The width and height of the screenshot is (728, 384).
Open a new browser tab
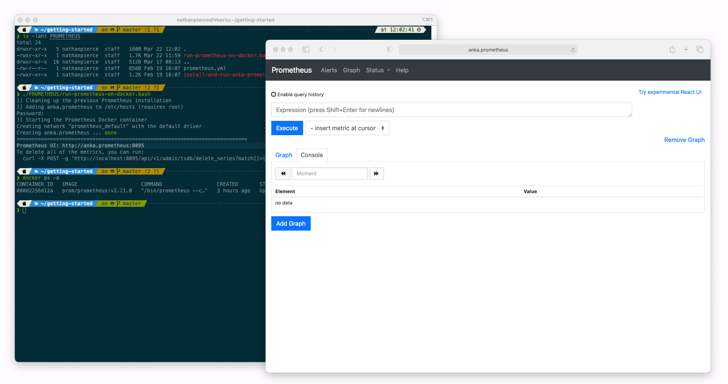[686, 49]
